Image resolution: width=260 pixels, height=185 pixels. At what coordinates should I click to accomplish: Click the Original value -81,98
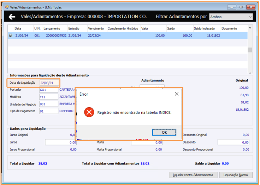click(x=244, y=95)
